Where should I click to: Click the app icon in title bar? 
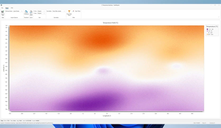click(x=1, y=5)
